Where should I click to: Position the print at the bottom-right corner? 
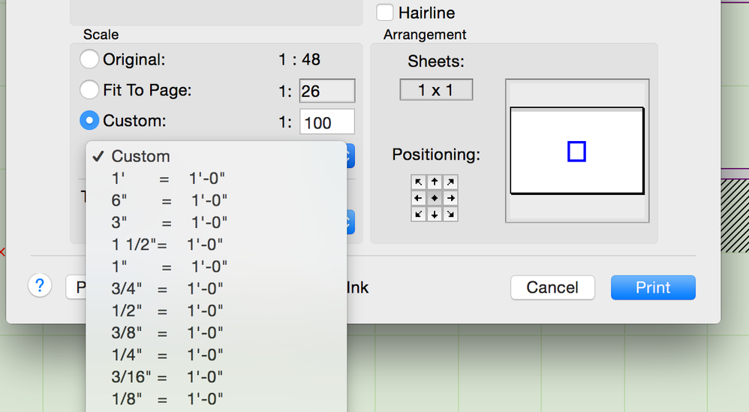pyautogui.click(x=450, y=214)
